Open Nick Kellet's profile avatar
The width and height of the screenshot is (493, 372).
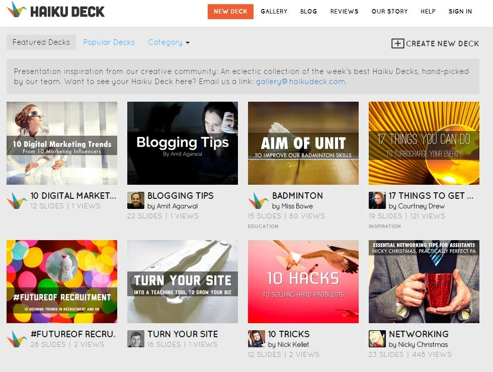tap(256, 339)
